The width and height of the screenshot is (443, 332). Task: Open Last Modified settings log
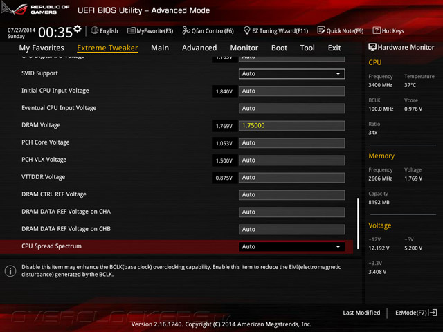click(361, 313)
